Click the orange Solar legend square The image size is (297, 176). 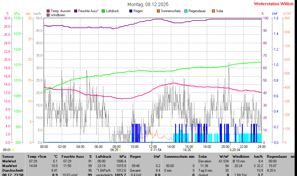[x=213, y=11]
